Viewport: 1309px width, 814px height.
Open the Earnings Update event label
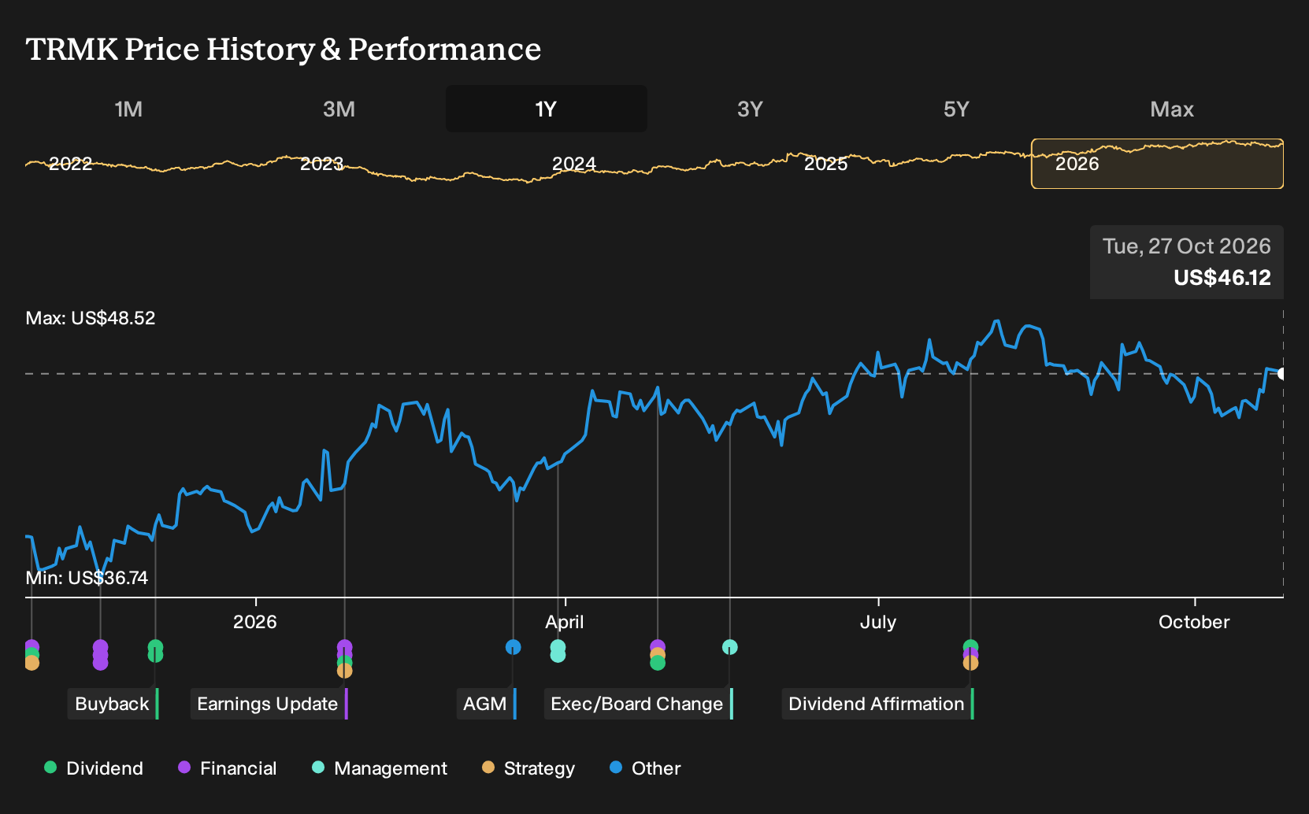[269, 704]
